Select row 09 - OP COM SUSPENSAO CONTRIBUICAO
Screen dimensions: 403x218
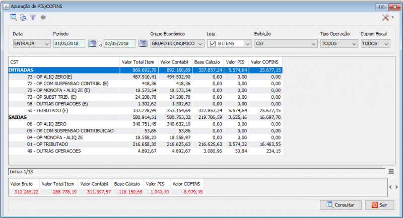(146, 131)
